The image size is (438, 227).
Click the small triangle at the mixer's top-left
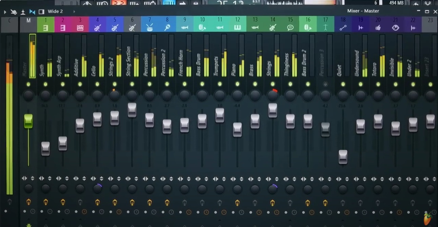coord(5,11)
